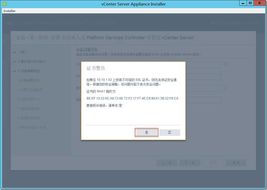Click the 取消 button in background wizard

click(x=236, y=163)
